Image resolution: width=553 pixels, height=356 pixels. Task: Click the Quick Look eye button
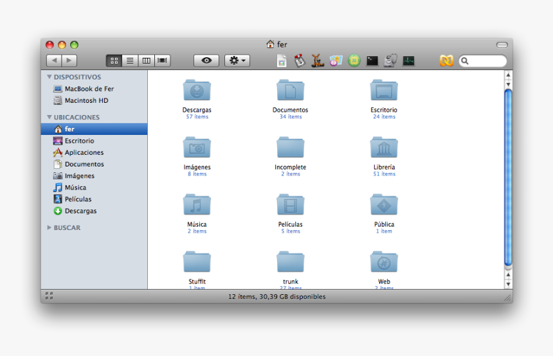point(206,60)
